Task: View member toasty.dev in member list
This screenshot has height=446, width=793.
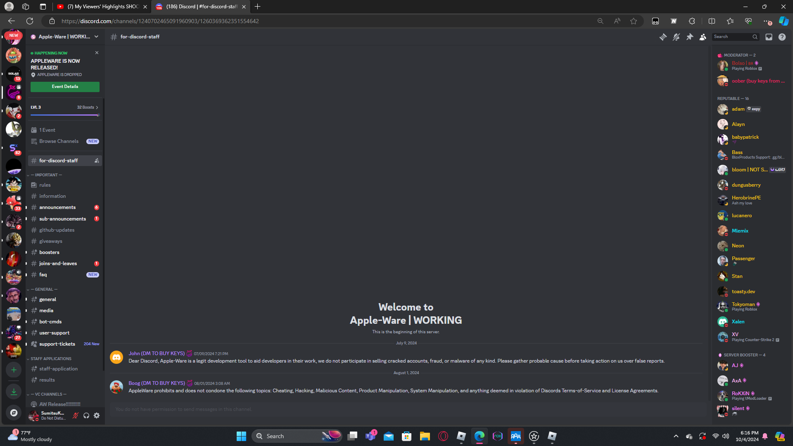Action: pyautogui.click(x=750, y=292)
